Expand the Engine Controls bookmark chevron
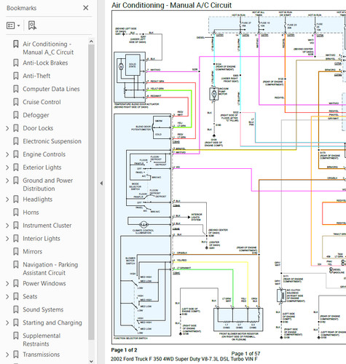This screenshot has height=364, width=346. pos(7,154)
